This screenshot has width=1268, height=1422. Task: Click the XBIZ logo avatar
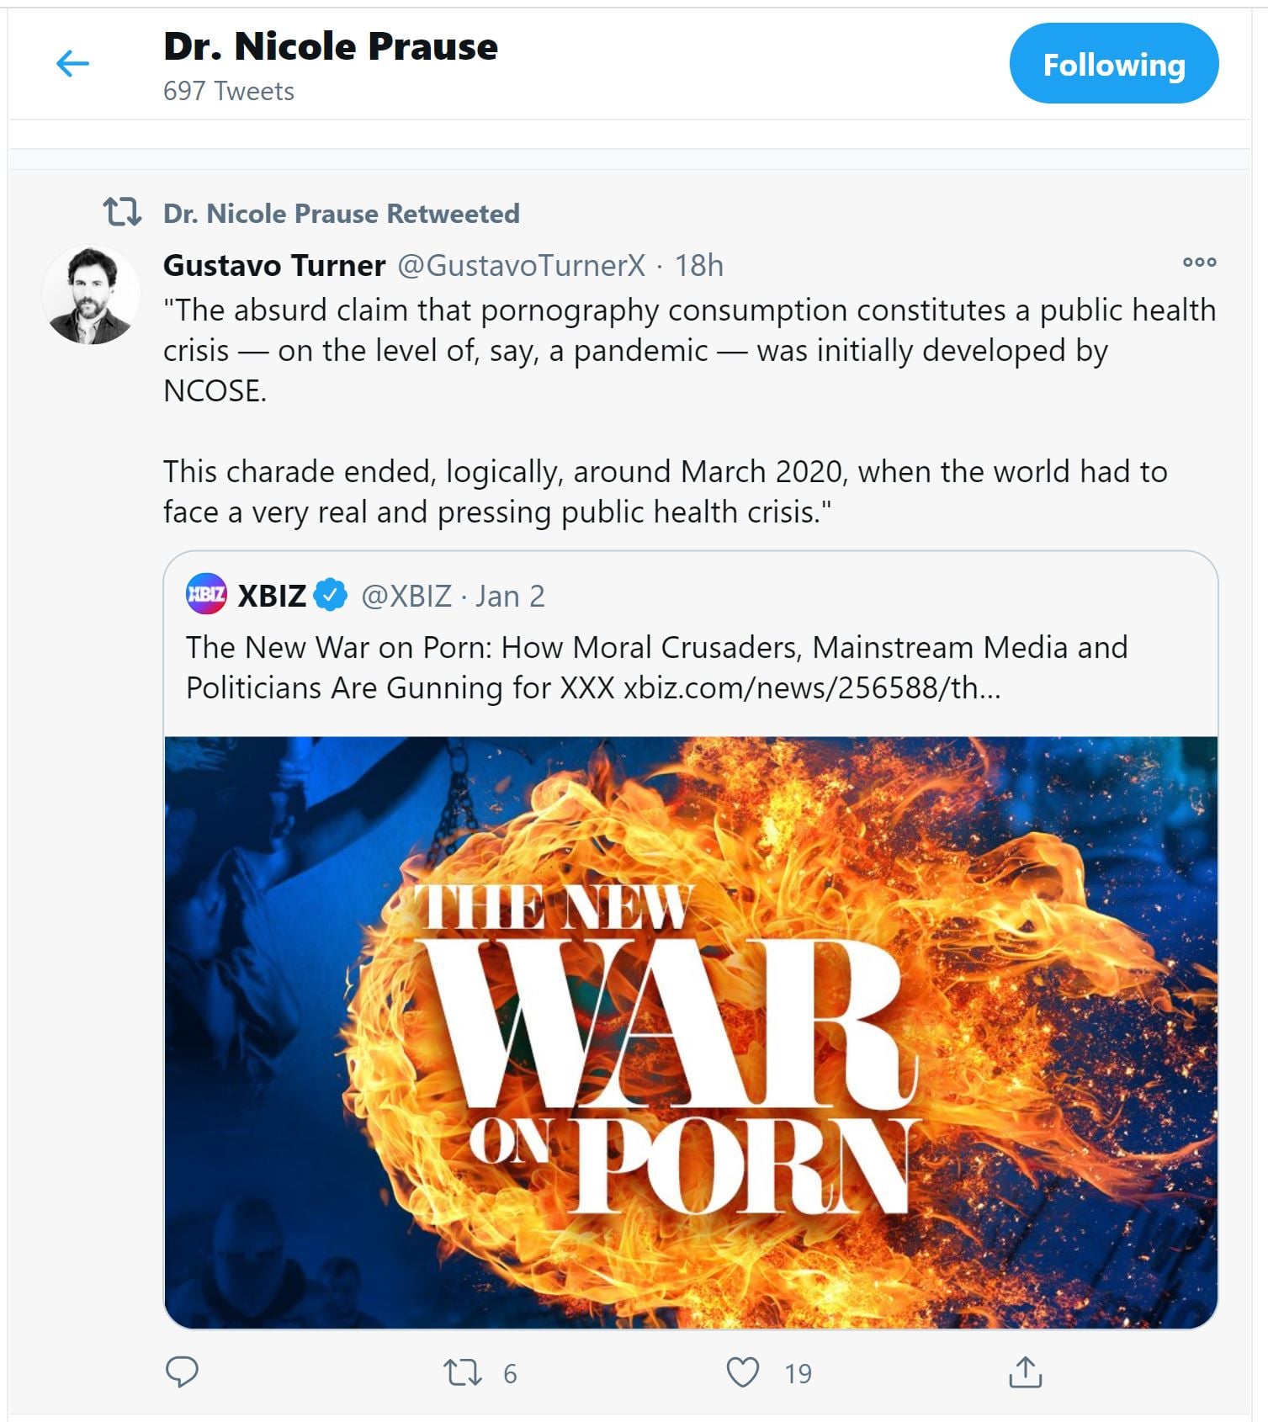point(206,595)
